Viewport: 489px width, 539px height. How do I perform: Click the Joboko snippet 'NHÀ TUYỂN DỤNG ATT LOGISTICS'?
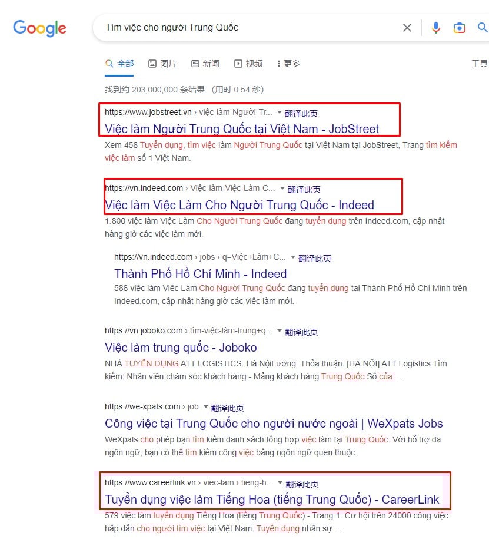click(x=276, y=370)
